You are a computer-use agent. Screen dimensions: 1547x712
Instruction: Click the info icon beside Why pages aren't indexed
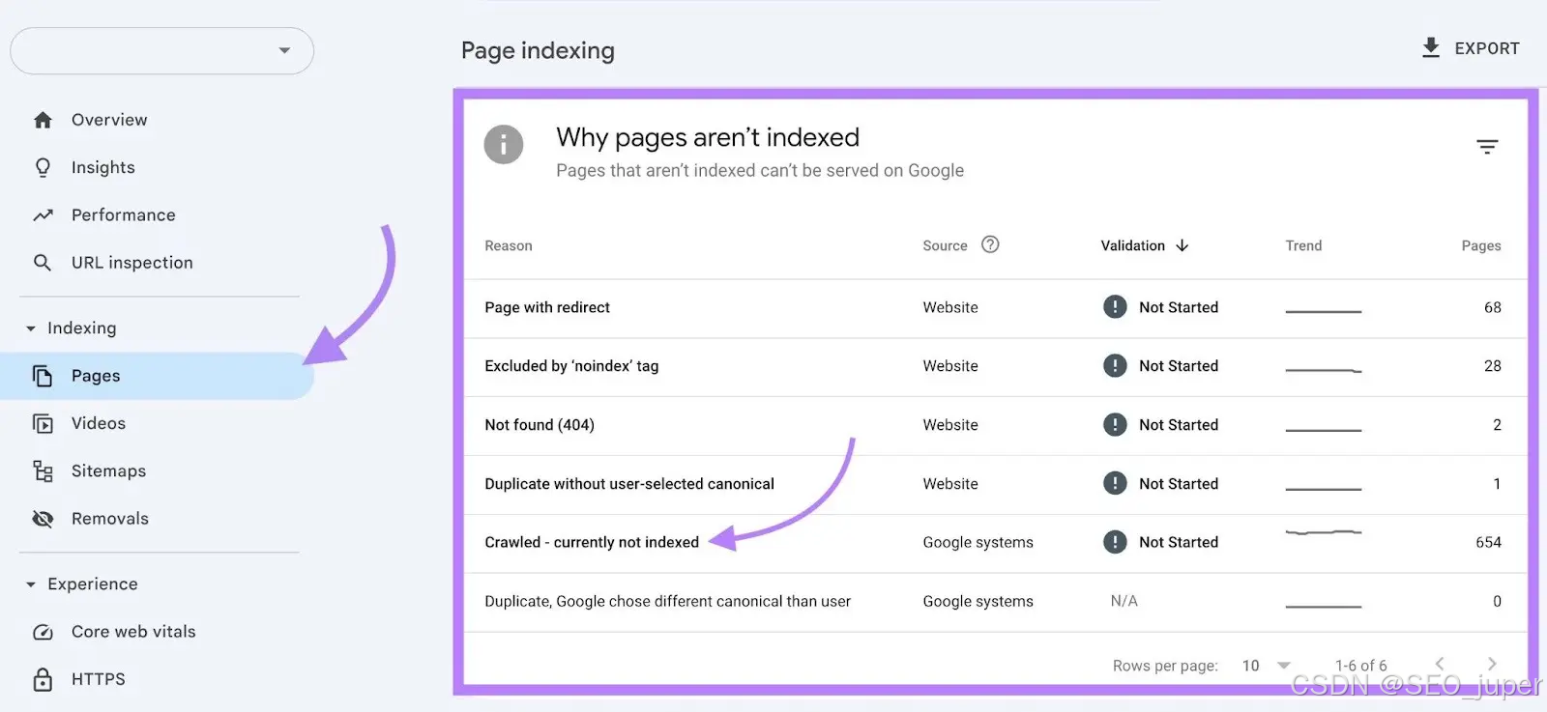coord(504,145)
